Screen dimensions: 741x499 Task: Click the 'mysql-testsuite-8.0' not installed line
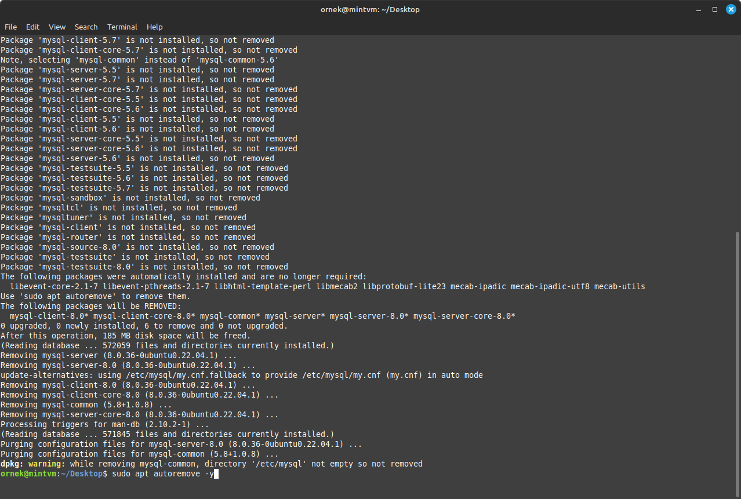pyautogui.click(x=144, y=267)
